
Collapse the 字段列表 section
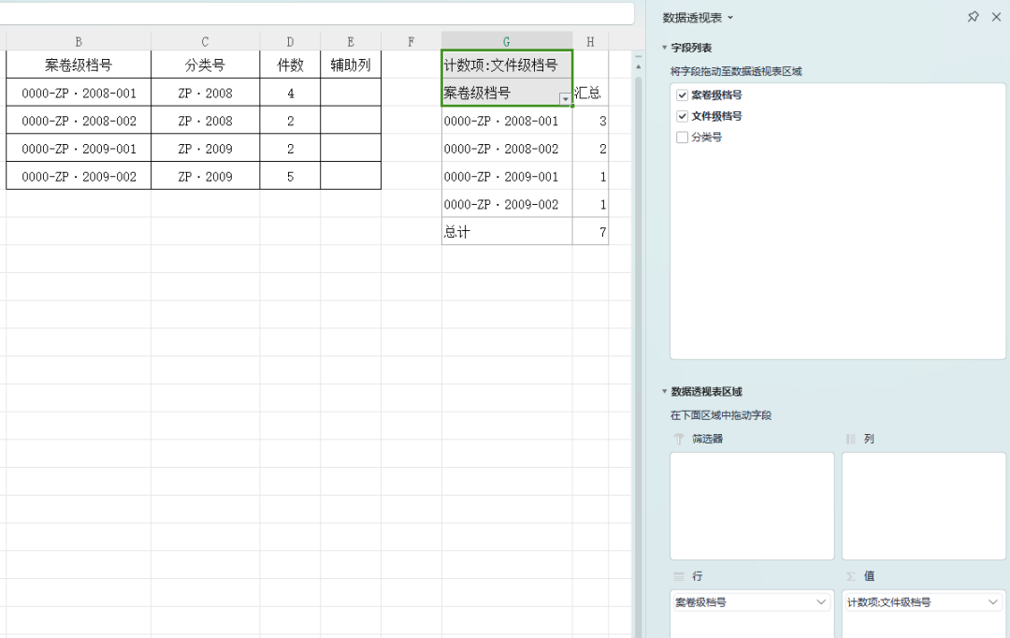point(664,47)
